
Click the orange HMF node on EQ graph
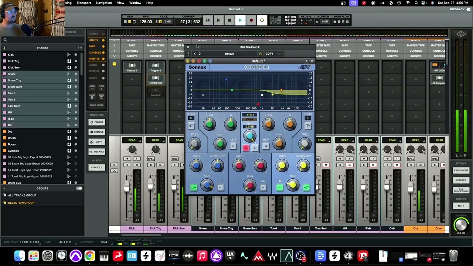coord(281,90)
